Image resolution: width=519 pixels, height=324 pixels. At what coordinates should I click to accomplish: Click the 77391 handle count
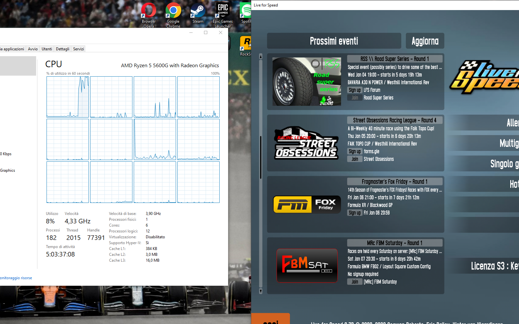tap(96, 238)
